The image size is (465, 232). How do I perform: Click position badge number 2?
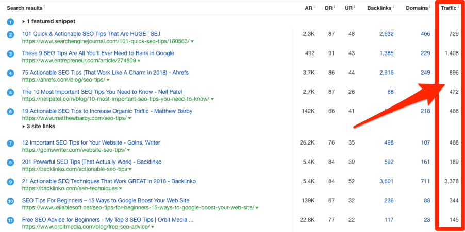10,34
